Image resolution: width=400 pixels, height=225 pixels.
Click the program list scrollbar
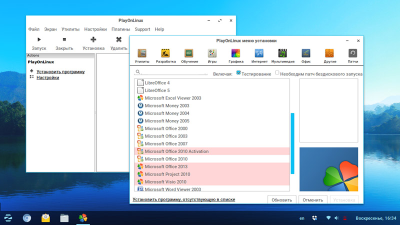(x=292, y=143)
